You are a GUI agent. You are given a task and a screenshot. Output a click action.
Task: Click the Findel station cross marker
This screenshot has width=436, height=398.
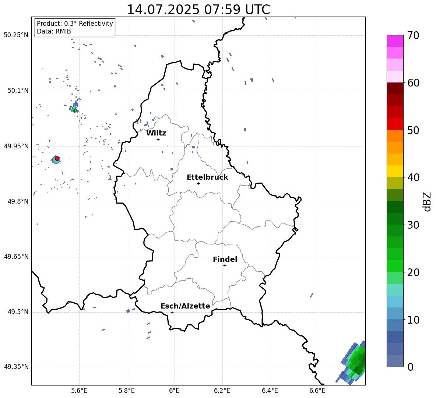[x=225, y=266]
